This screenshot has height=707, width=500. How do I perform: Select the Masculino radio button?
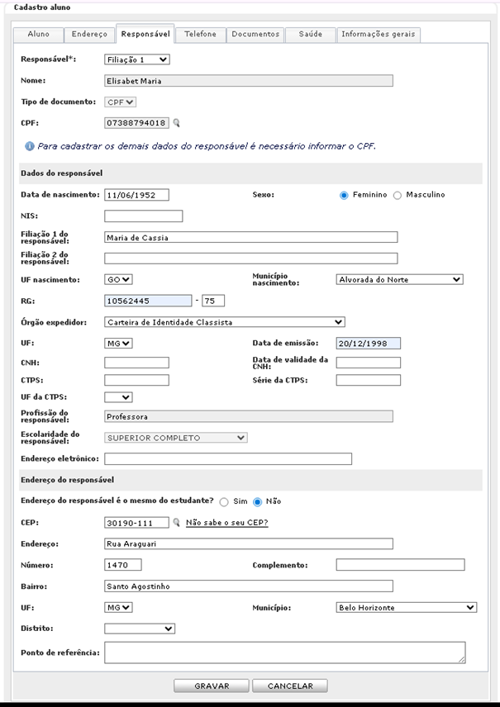[398, 195]
